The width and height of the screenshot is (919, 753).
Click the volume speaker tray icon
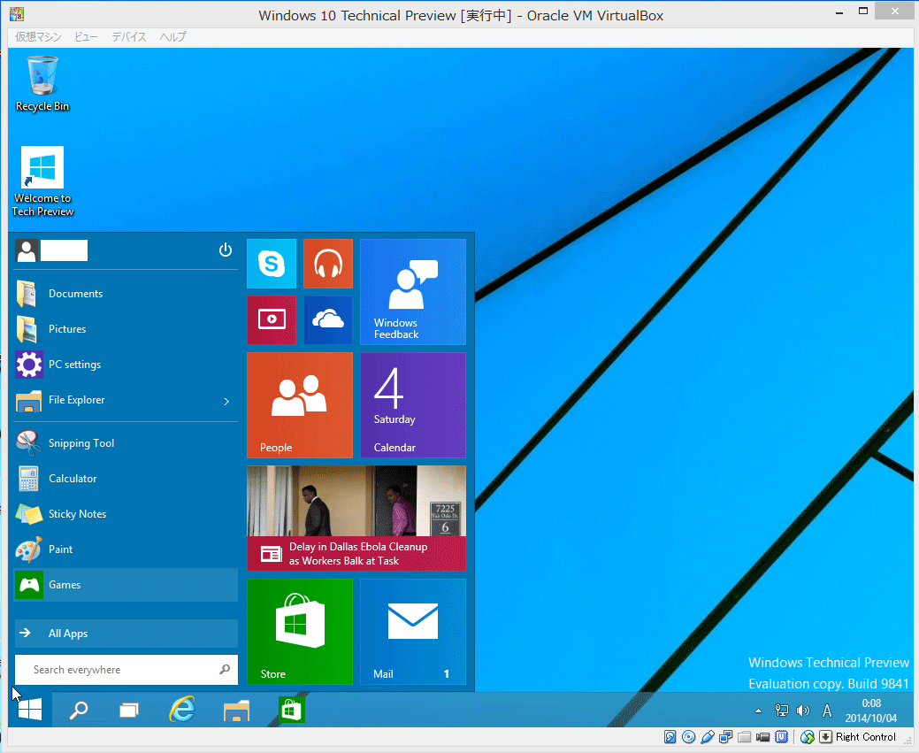pyautogui.click(x=803, y=711)
